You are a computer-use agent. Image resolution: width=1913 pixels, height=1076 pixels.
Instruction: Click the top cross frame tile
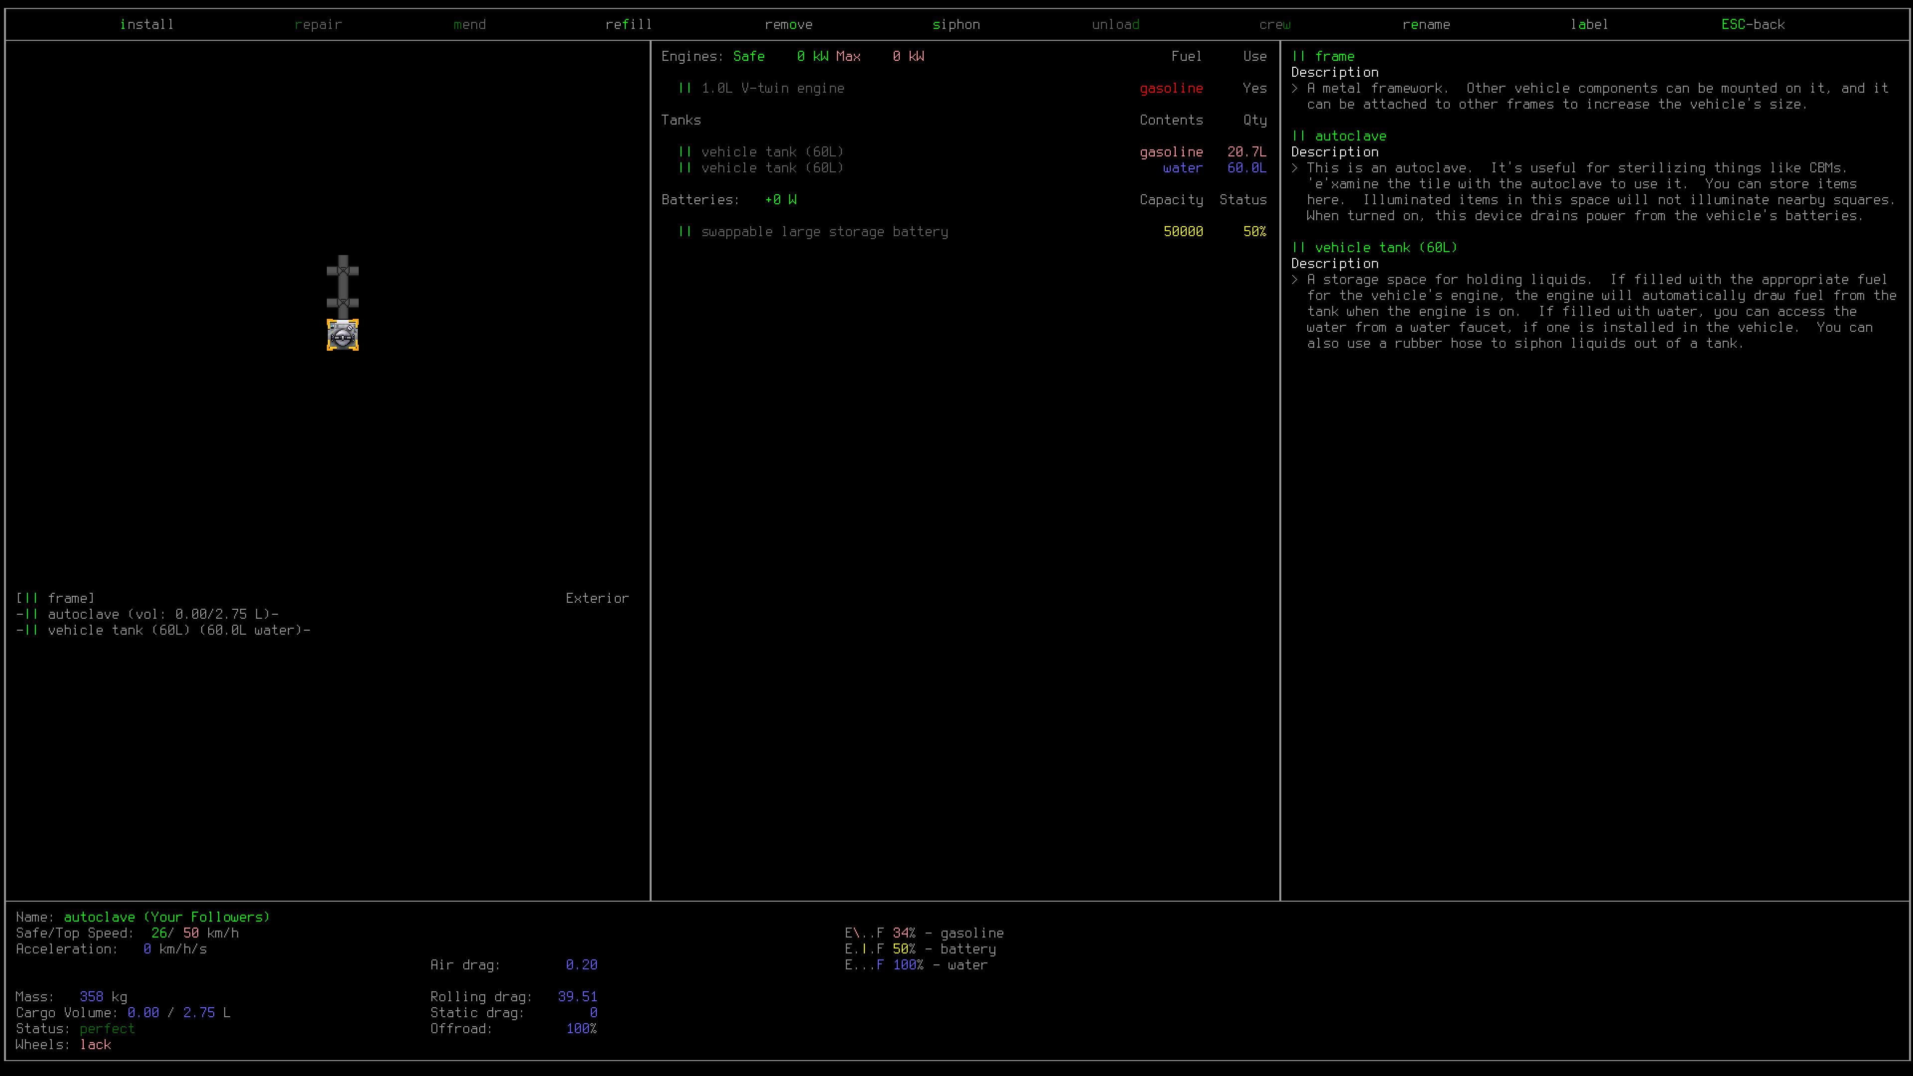342,271
